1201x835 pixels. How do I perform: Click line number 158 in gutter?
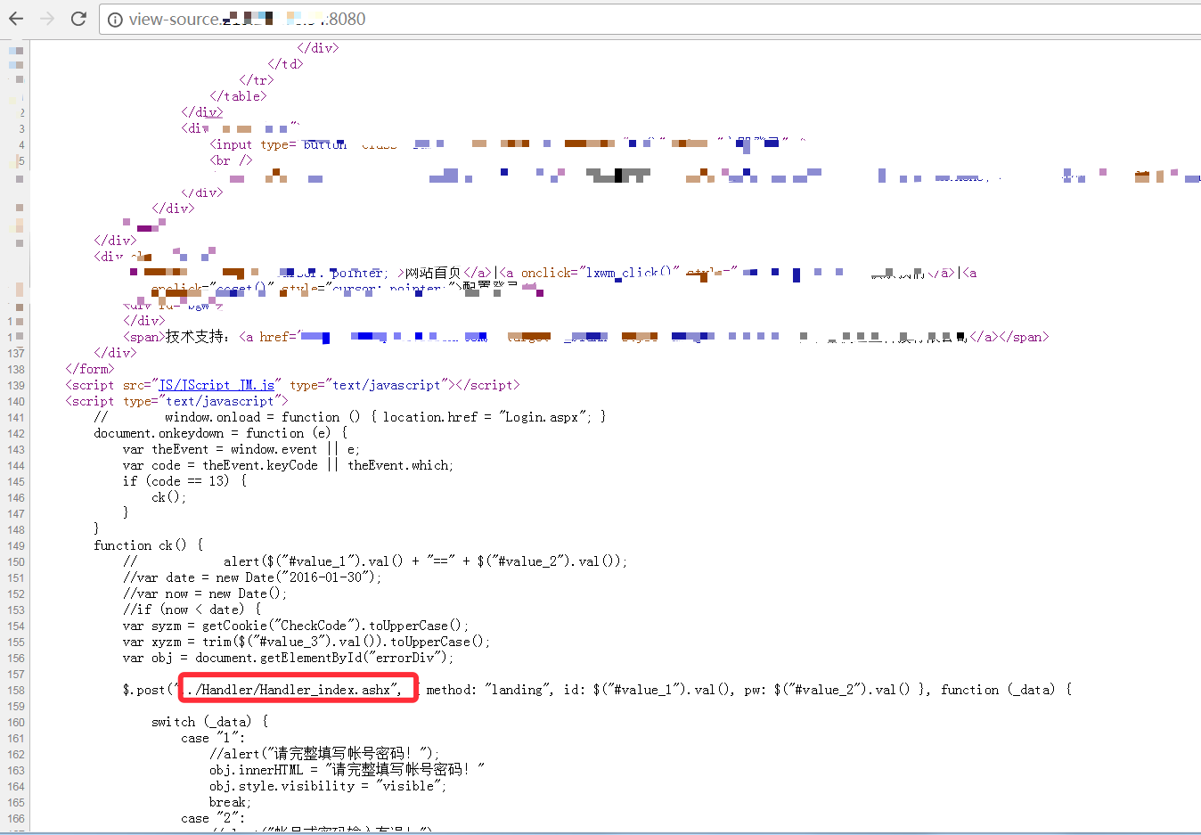(x=16, y=691)
